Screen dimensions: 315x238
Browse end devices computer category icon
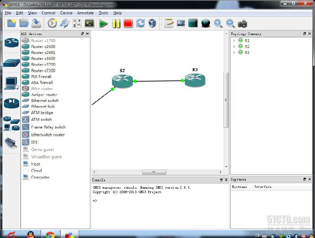tap(12, 83)
